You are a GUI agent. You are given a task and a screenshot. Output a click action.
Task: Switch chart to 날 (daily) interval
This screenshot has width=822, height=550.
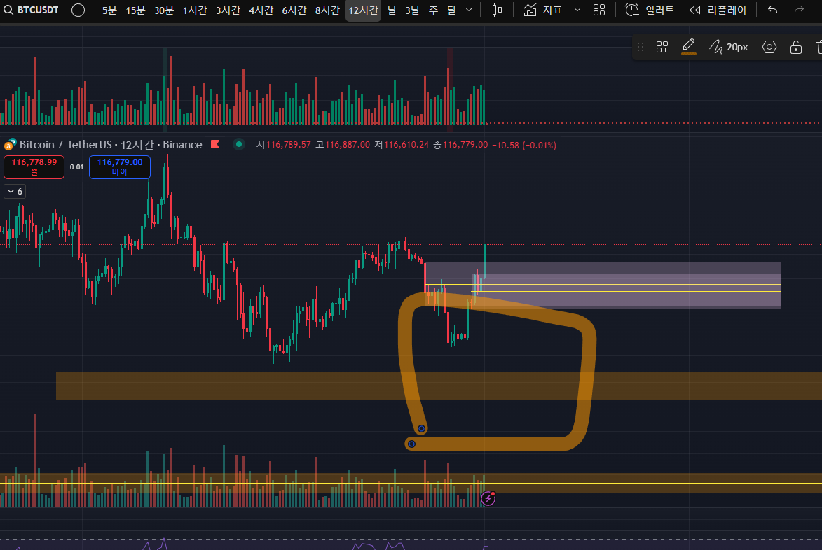392,10
